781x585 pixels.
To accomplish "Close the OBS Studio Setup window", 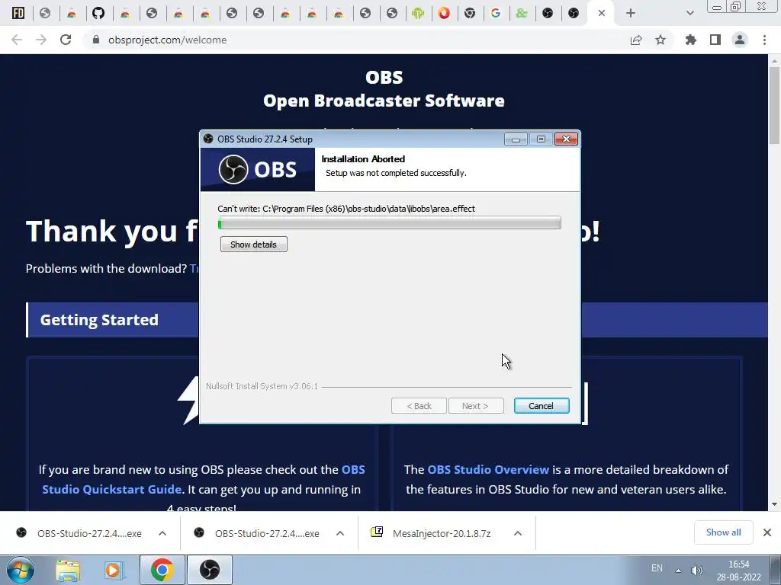I will (566, 139).
